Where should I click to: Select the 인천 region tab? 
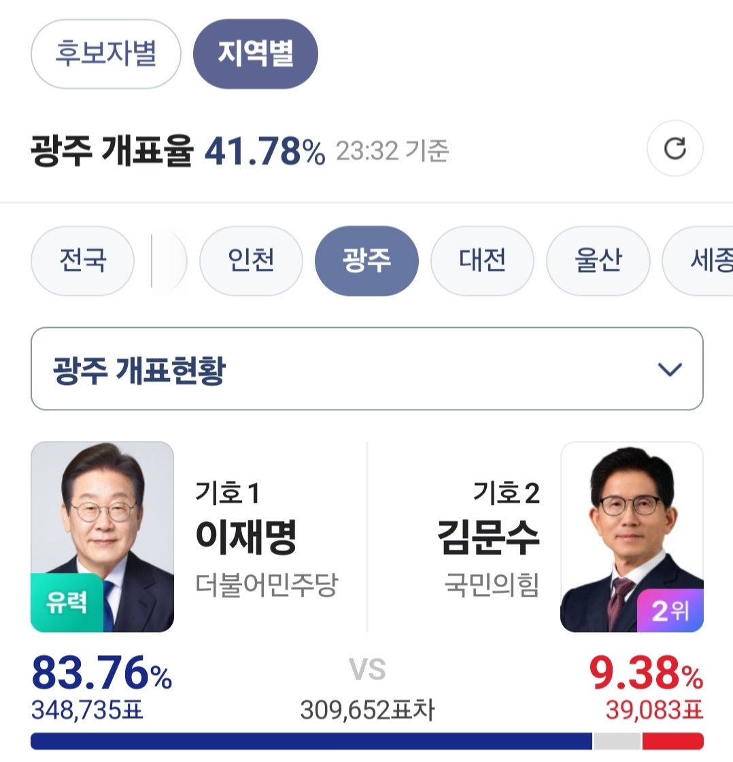pyautogui.click(x=251, y=261)
